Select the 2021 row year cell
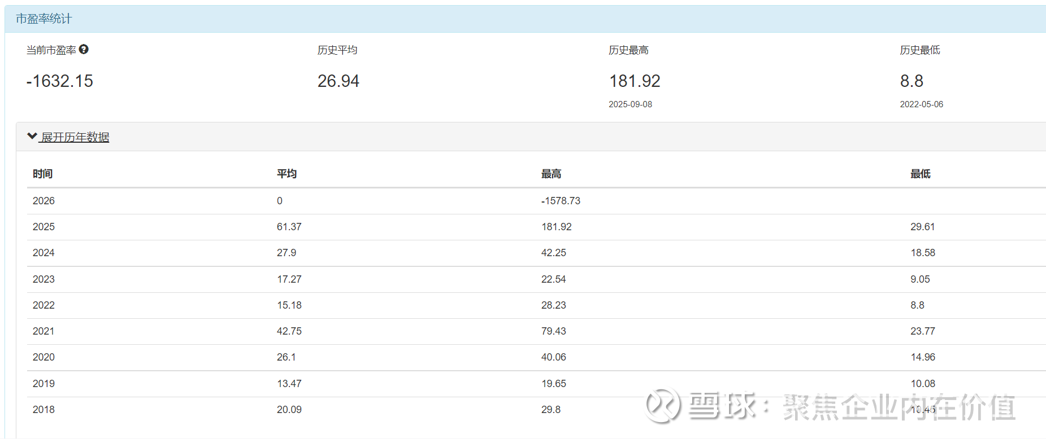 tap(44, 331)
